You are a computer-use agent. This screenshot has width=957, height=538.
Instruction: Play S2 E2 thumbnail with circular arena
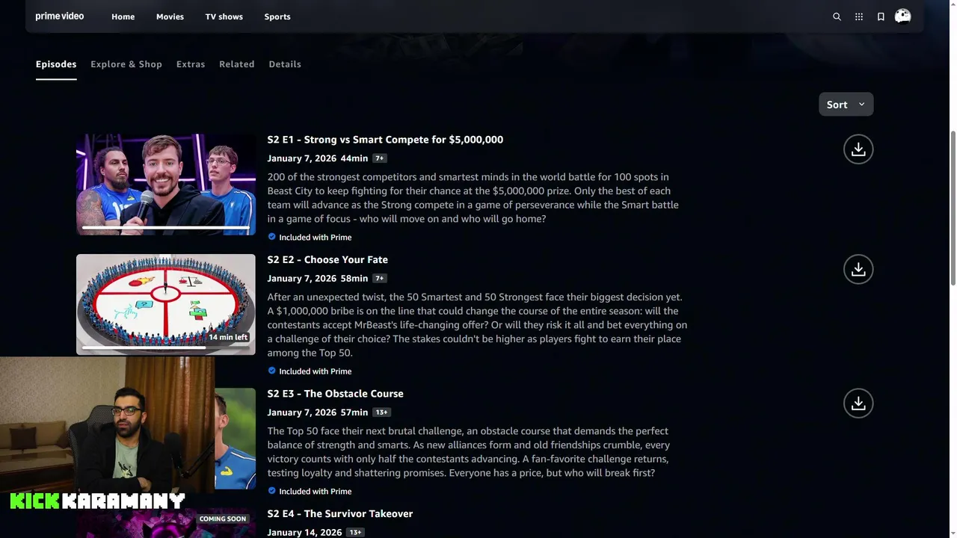(166, 304)
